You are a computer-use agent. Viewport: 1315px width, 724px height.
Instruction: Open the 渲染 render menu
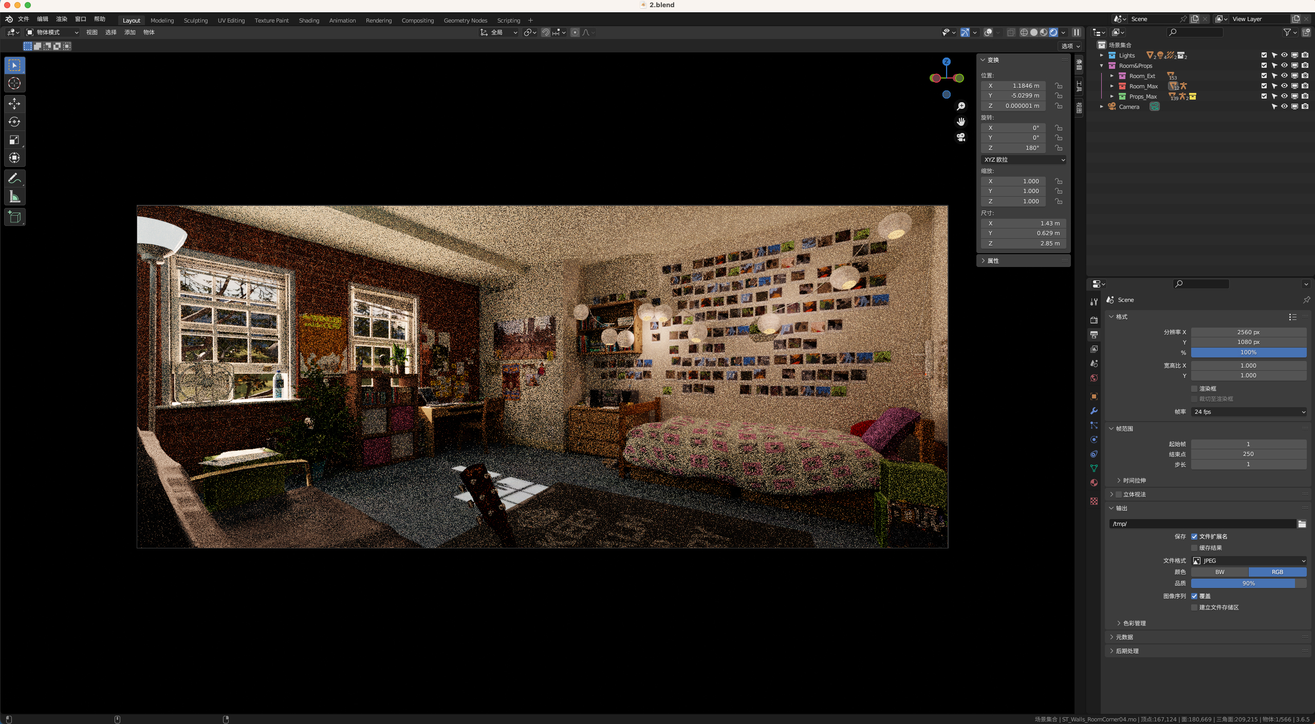pyautogui.click(x=62, y=19)
